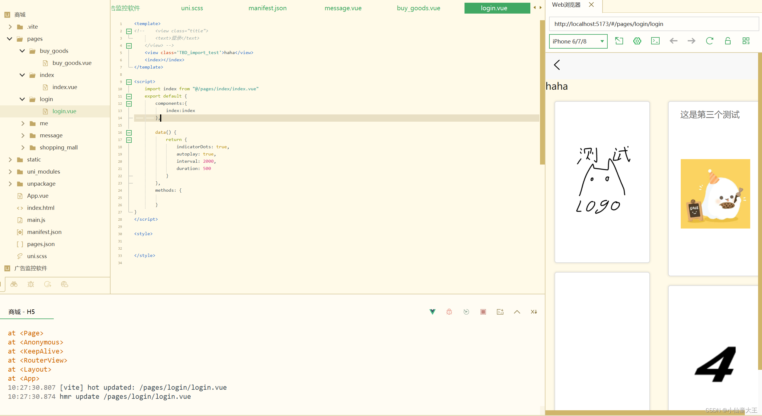Switch to the buy_goods.vue editor tab
The width and height of the screenshot is (762, 416).
pyautogui.click(x=419, y=8)
